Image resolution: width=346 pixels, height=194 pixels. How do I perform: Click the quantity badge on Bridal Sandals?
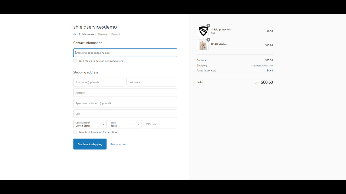click(x=208, y=39)
